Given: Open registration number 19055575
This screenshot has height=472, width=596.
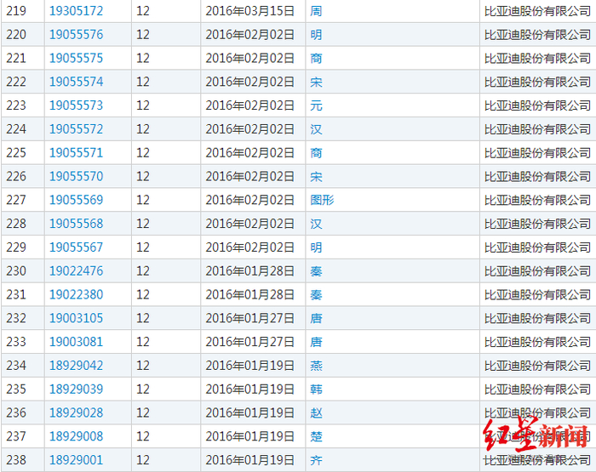Looking at the screenshot, I should pos(76,58).
